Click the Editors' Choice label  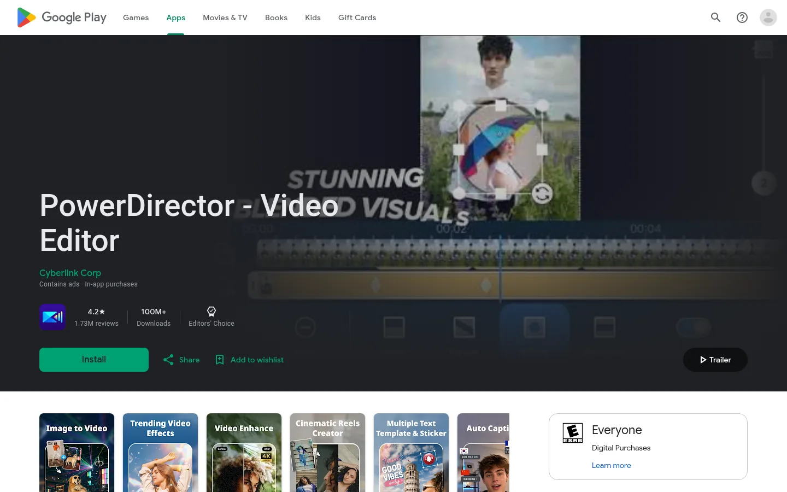(212, 324)
